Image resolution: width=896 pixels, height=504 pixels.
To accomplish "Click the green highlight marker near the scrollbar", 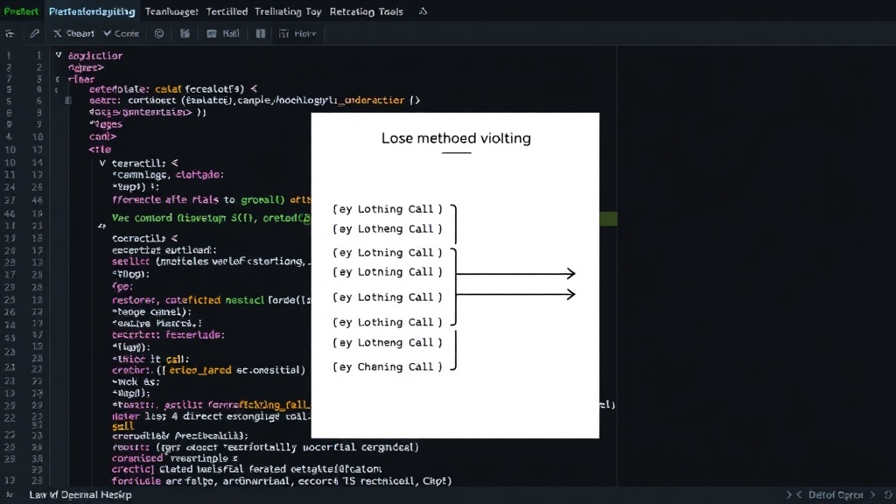I will tap(608, 218).
